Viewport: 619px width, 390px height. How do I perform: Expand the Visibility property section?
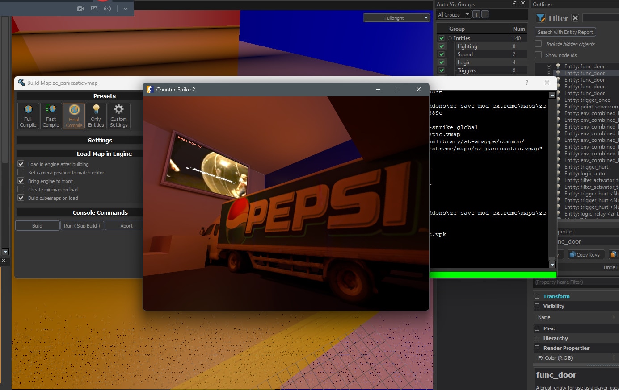coord(537,306)
